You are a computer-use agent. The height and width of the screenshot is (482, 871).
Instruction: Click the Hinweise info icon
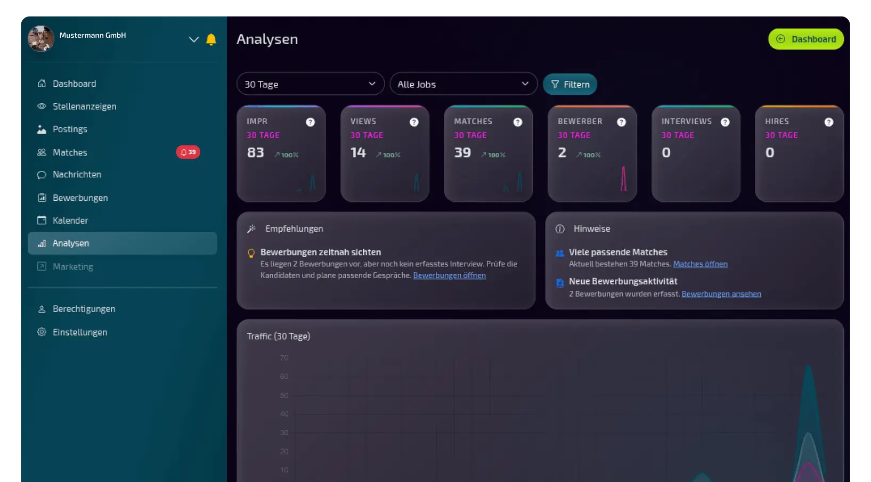[x=560, y=229]
